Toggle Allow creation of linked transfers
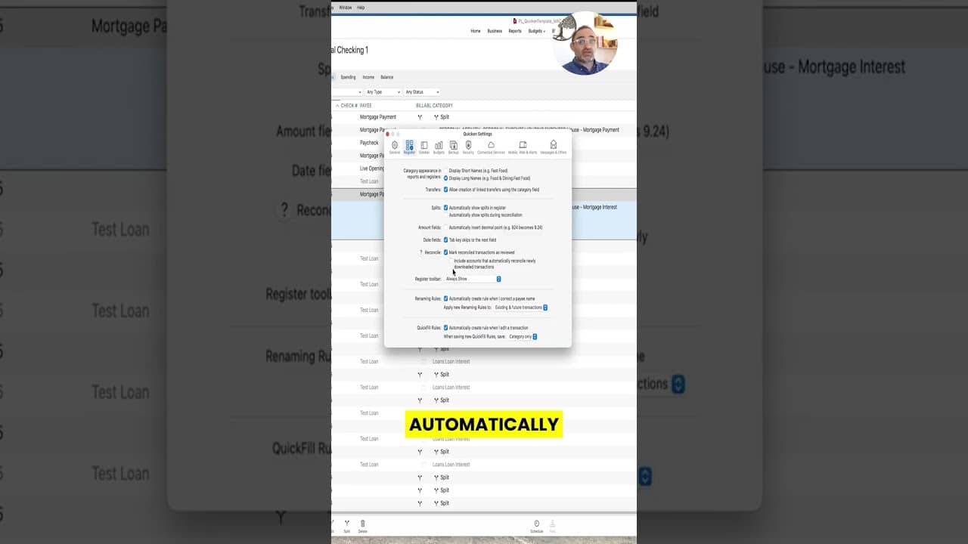The height and width of the screenshot is (544, 968). point(446,190)
